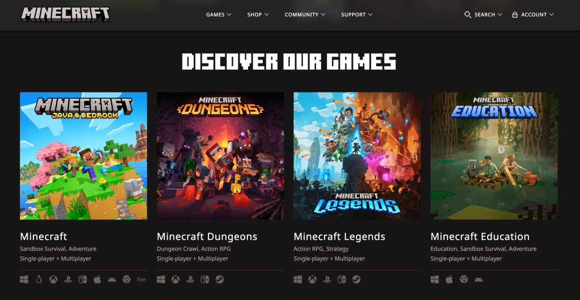The width and height of the screenshot is (580, 300).
Task: Select the Nintendo Switch icon under Minecraft
Action: click(x=83, y=280)
